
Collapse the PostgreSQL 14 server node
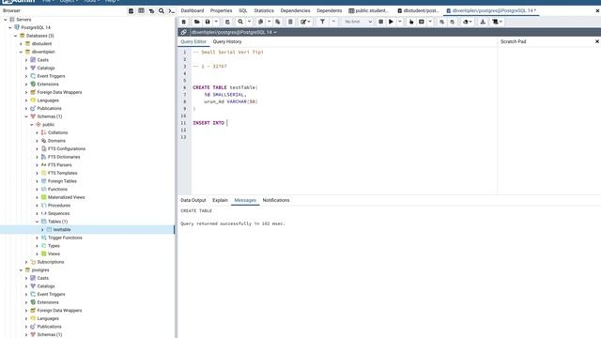click(x=10, y=27)
